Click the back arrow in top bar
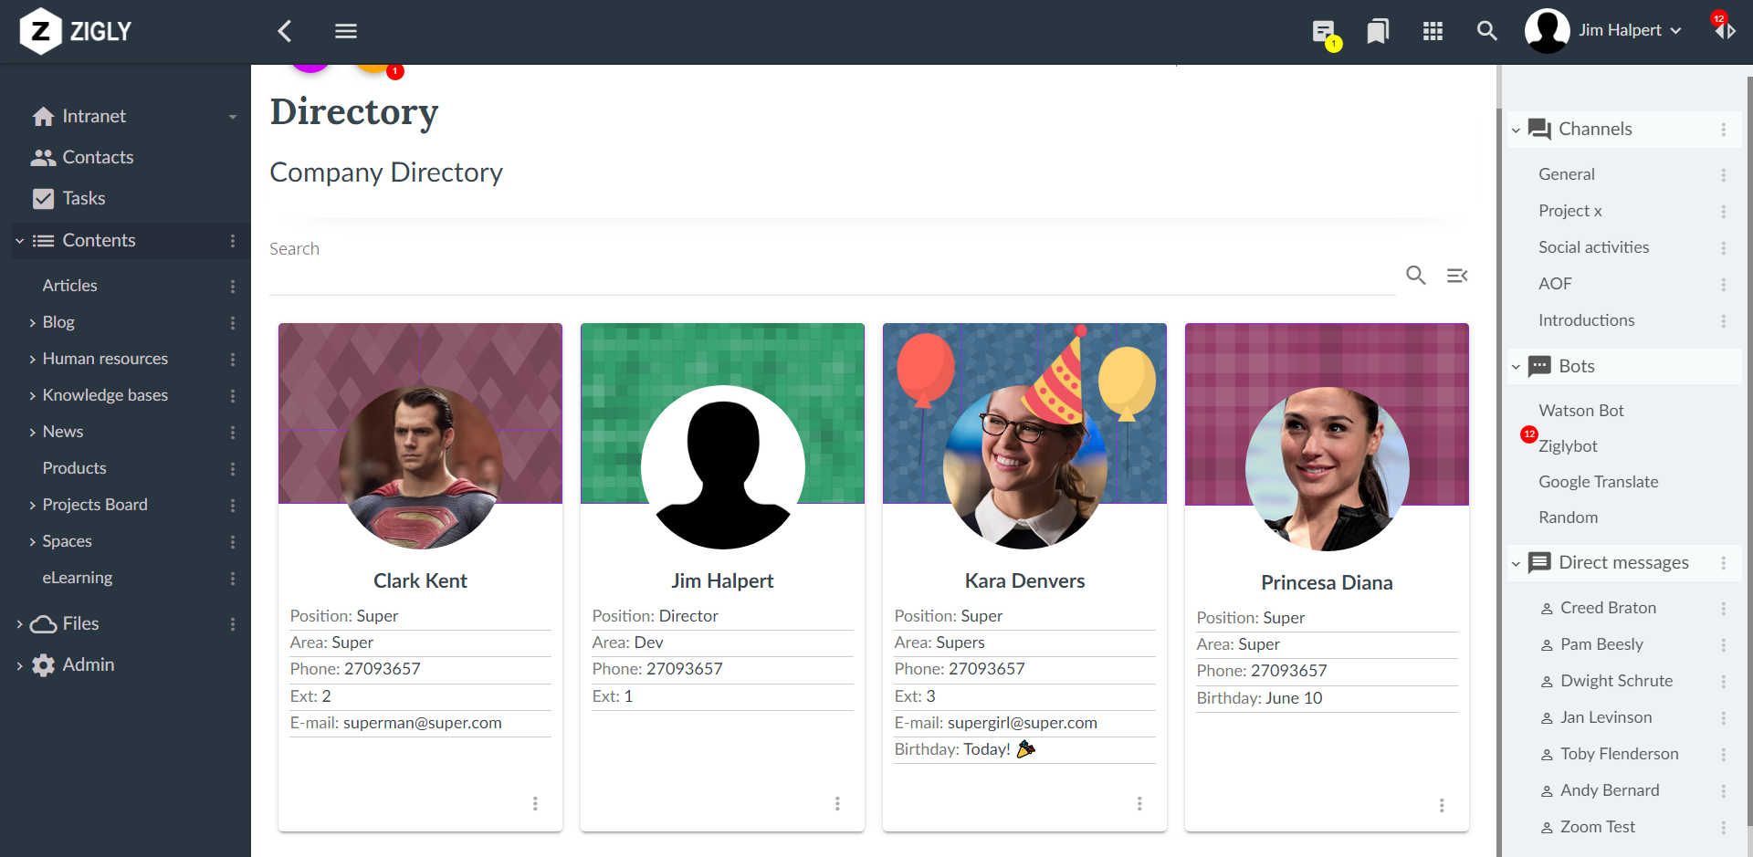Image resolution: width=1753 pixels, height=857 pixels. coord(285,31)
